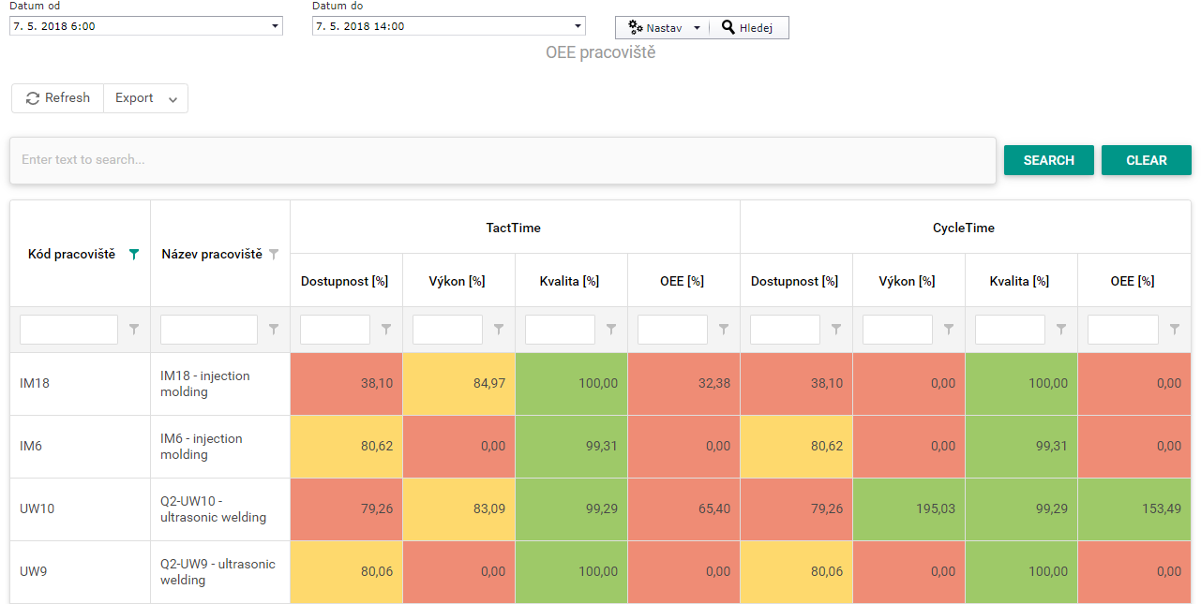This screenshot has width=1201, height=604.
Task: Click the filter icon beside Název pracoviště header
Action: [274, 254]
